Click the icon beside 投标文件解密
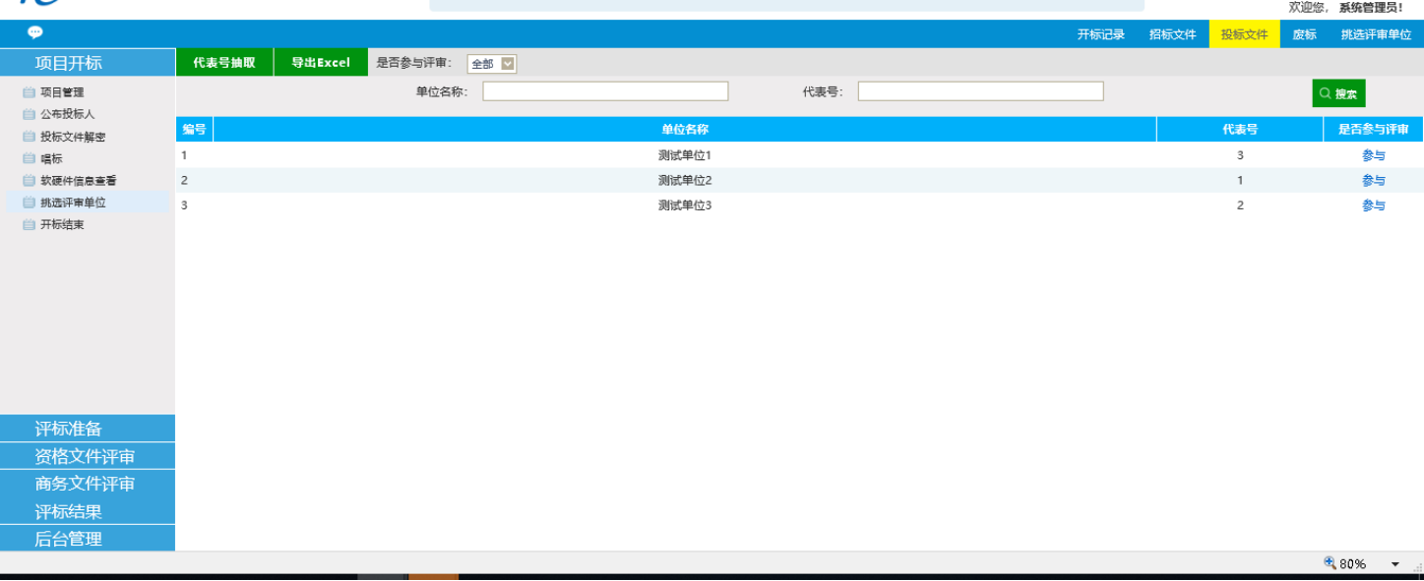Viewport: 1424px width, 581px height. (x=30, y=137)
